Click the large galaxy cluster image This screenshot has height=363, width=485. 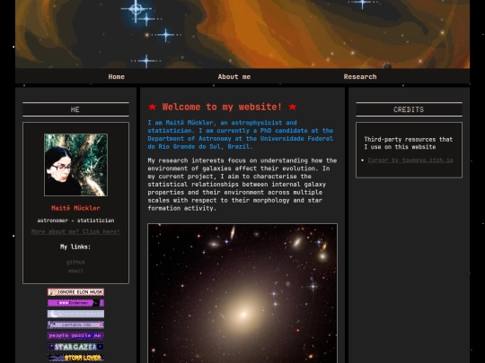[242, 293]
